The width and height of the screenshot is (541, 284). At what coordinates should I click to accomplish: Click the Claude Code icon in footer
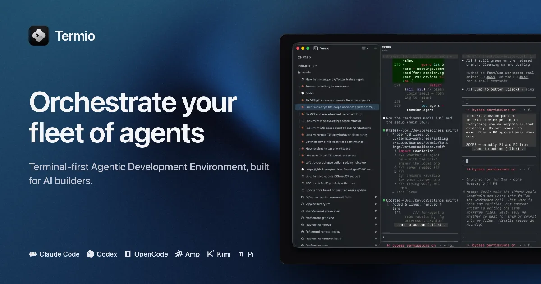coord(33,254)
